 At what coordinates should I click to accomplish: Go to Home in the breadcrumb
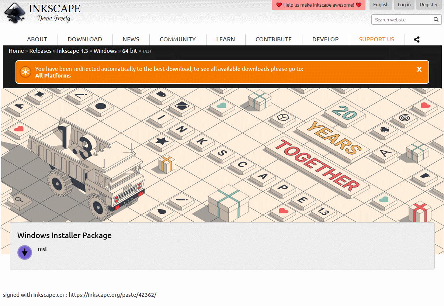click(16, 51)
